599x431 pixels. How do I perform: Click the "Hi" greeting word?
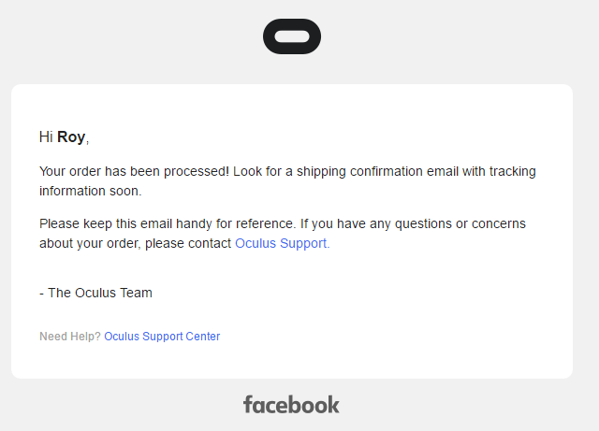pyautogui.click(x=46, y=136)
